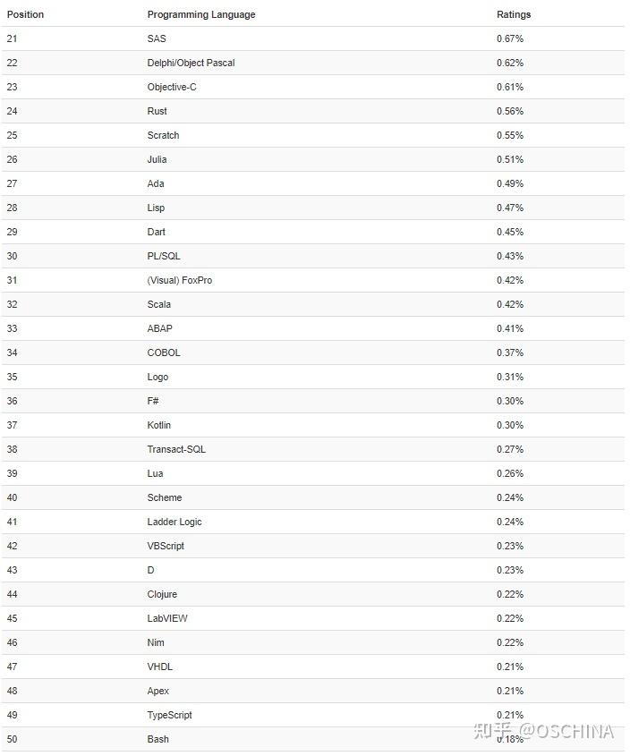Screen dimensions: 630x756
Task: Click the 0.67% rating for SAS
Action: (510, 38)
